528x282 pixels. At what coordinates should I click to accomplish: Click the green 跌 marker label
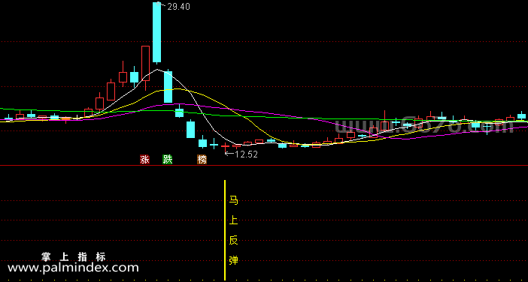pos(168,160)
